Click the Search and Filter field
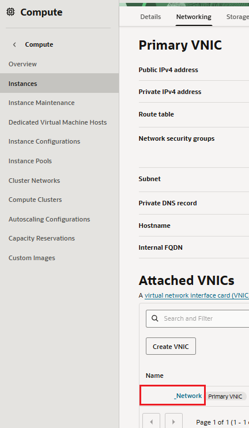This screenshot has height=428, width=249. click(198, 318)
